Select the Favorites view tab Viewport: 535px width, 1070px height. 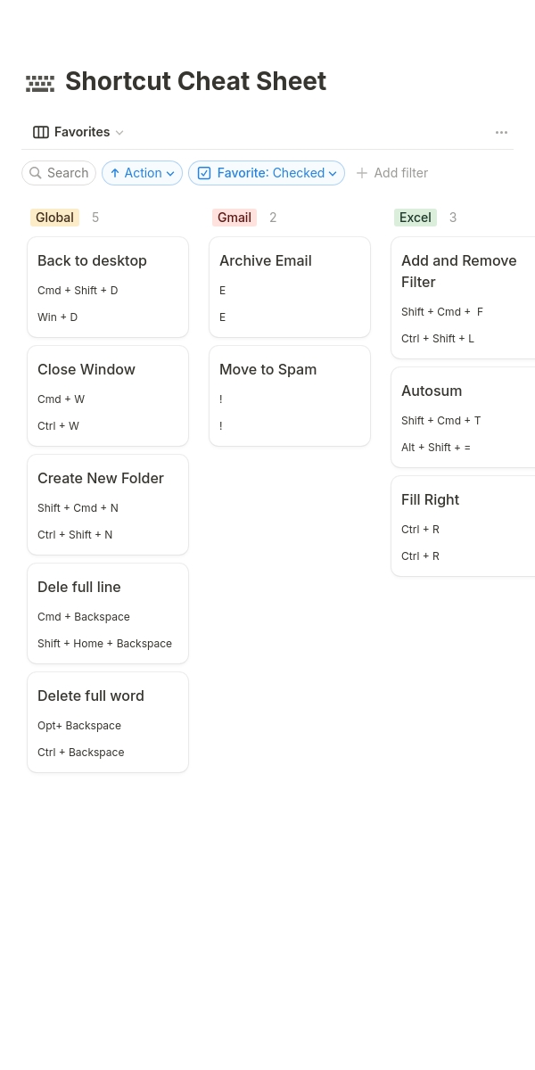click(x=78, y=132)
